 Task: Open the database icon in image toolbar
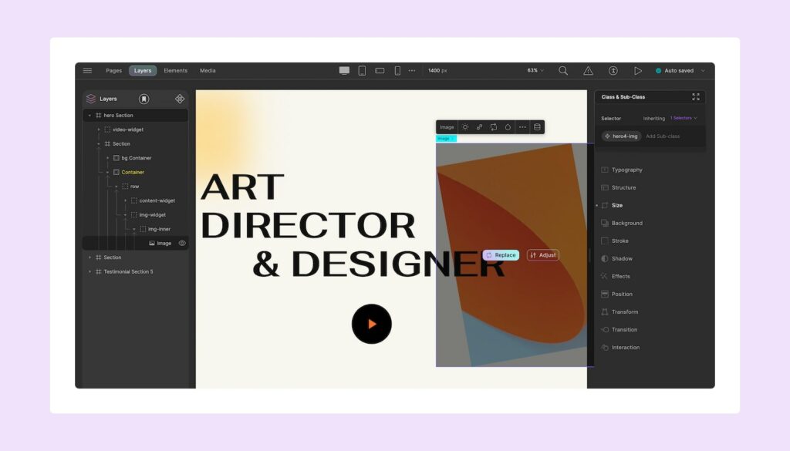pos(538,127)
